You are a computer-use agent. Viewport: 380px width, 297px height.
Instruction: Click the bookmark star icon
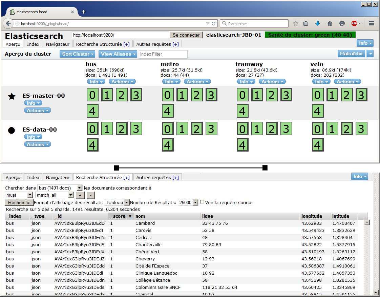(296, 24)
